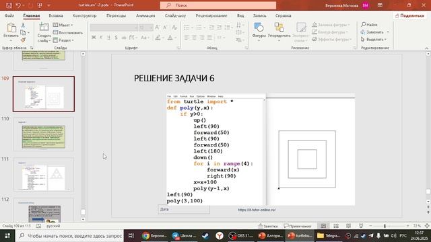431x242 pixels.
Task: Toggle italic К formatting
Action: click(x=101, y=38)
